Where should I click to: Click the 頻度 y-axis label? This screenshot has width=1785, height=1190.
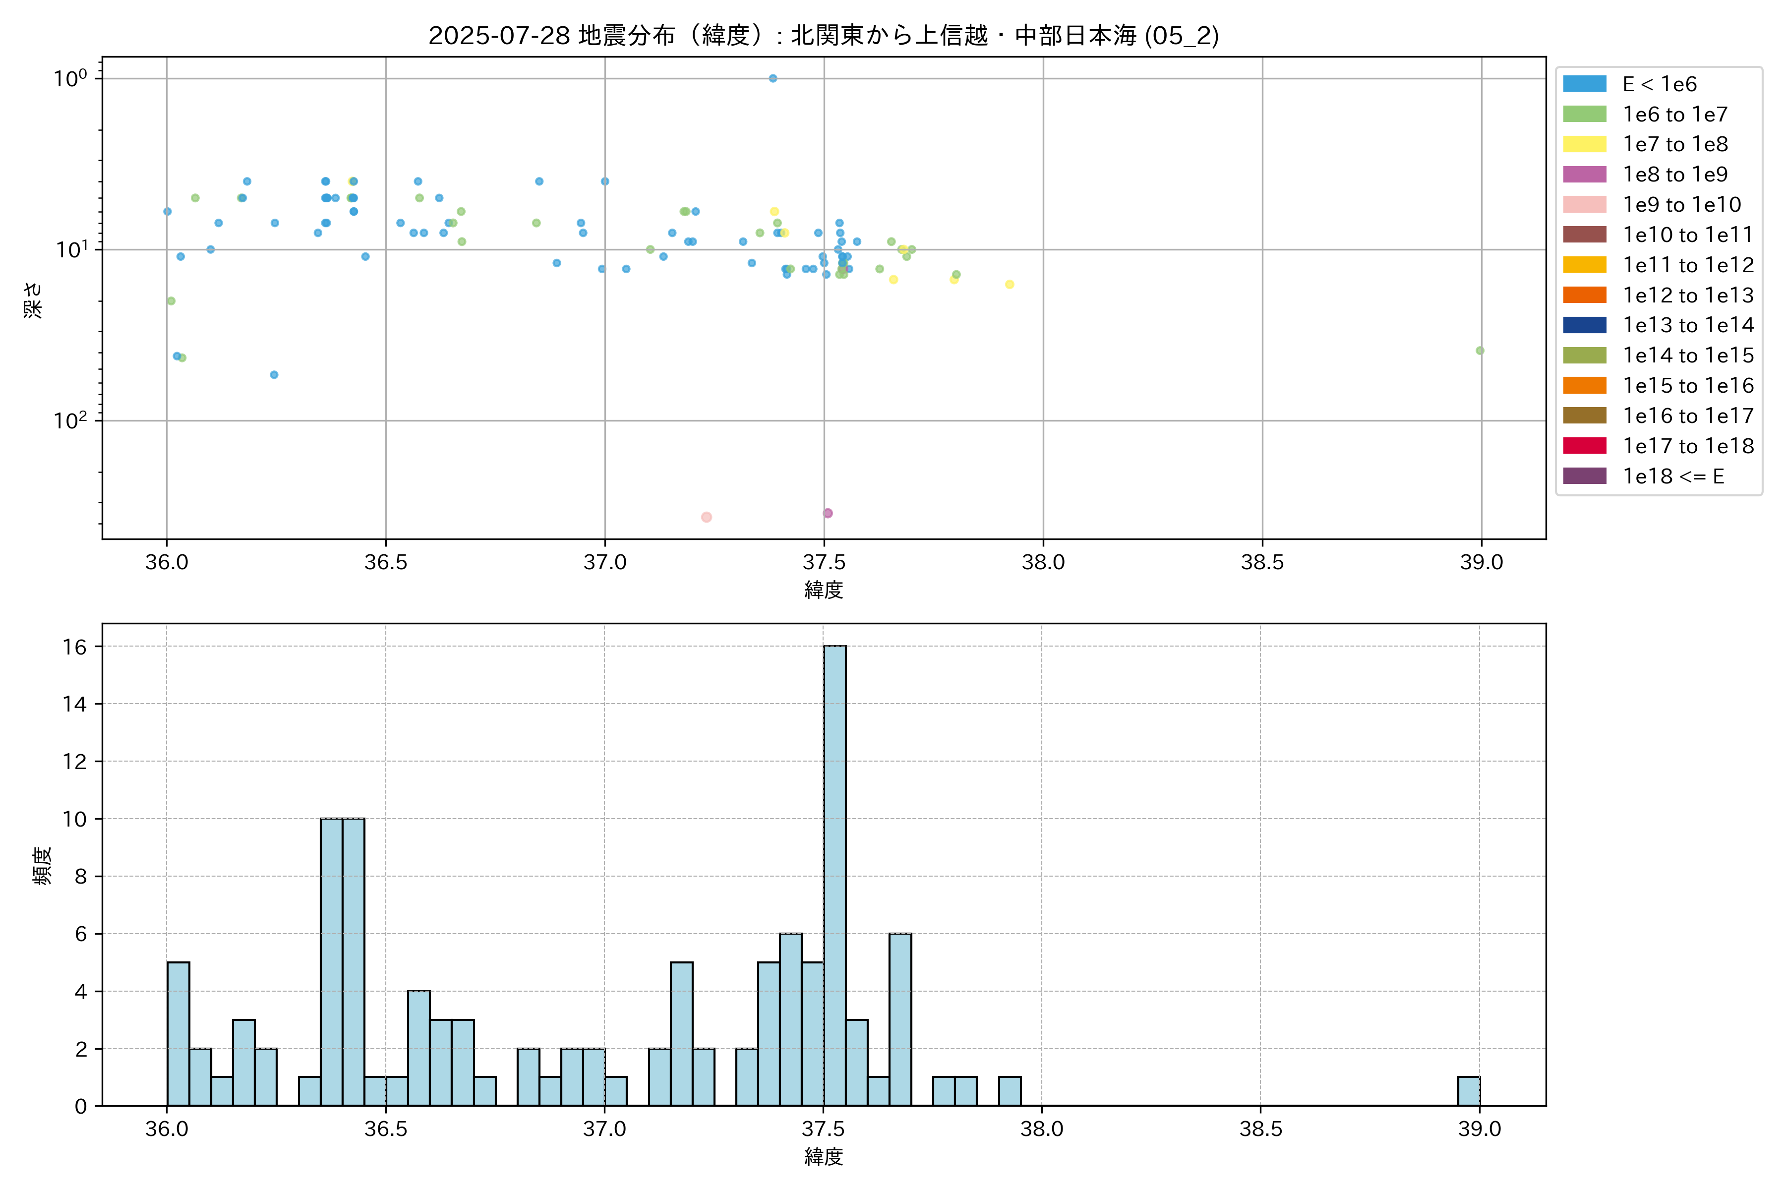pyautogui.click(x=43, y=865)
